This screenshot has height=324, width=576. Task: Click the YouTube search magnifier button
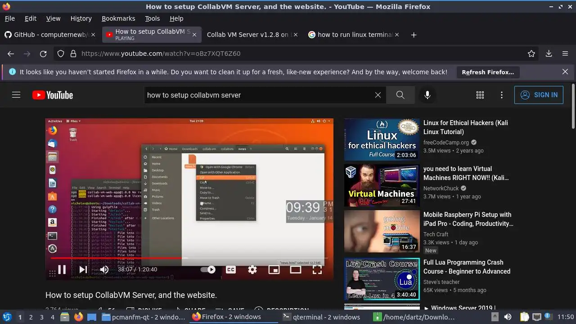[x=400, y=95]
